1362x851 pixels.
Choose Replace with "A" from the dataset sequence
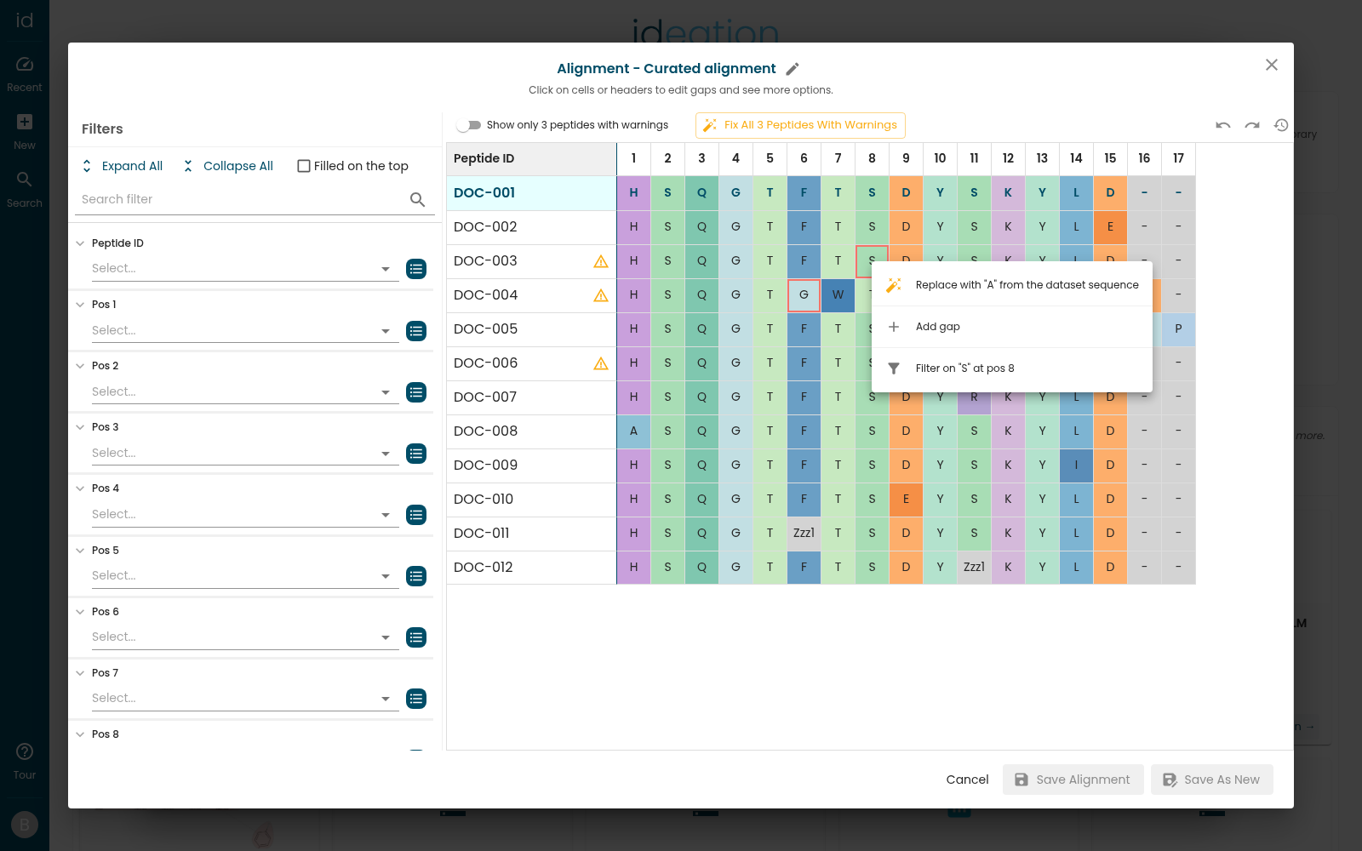tap(1012, 285)
